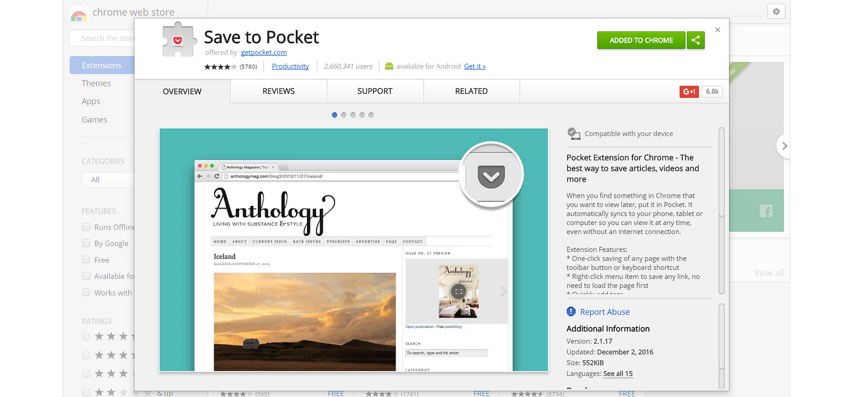863x397 pixels.
Task: Select the fifth screenshot carousel dot
Action: click(371, 115)
